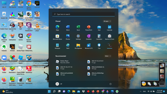Screen dimensions: 167x94
Task: Select the VLC media player desktop shortcut
Action: [x=37, y=27]
